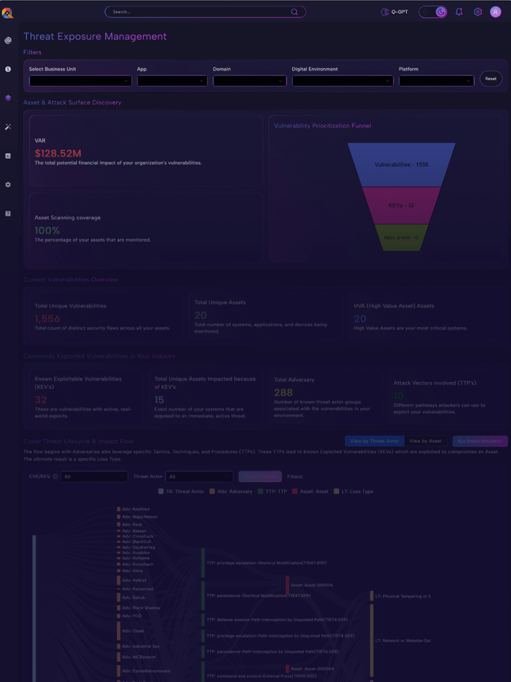This screenshot has height=682, width=511.
Task: Open the magic wand sidebar icon
Action: (x=8, y=127)
